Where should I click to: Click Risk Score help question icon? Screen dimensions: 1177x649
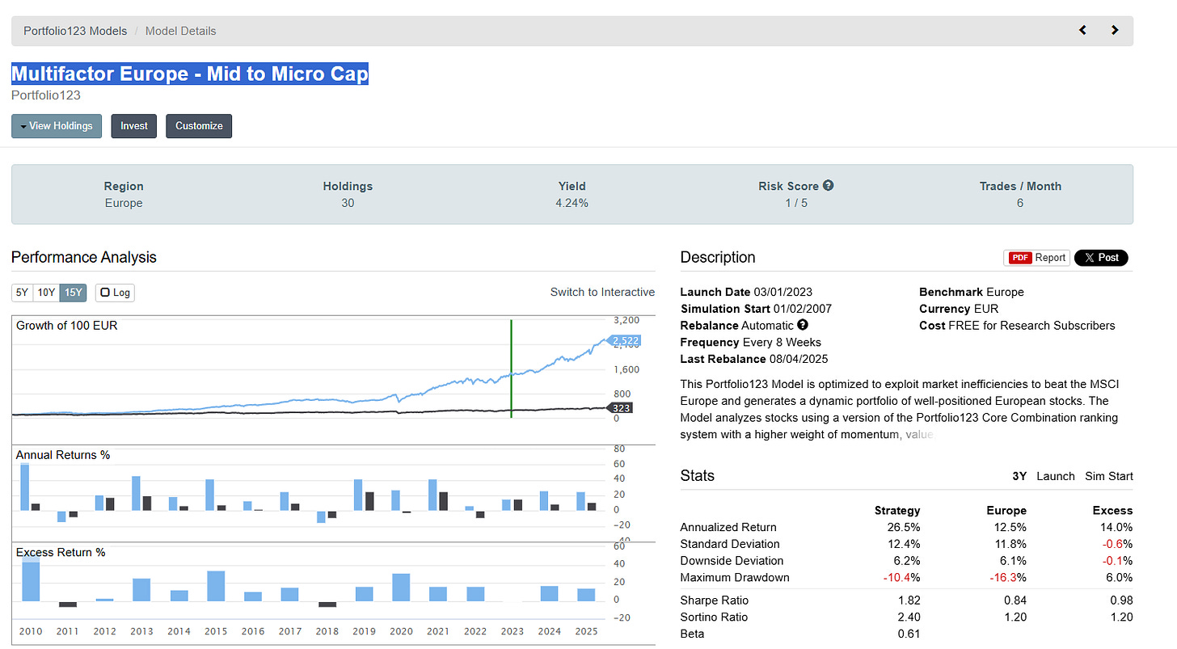tap(828, 186)
